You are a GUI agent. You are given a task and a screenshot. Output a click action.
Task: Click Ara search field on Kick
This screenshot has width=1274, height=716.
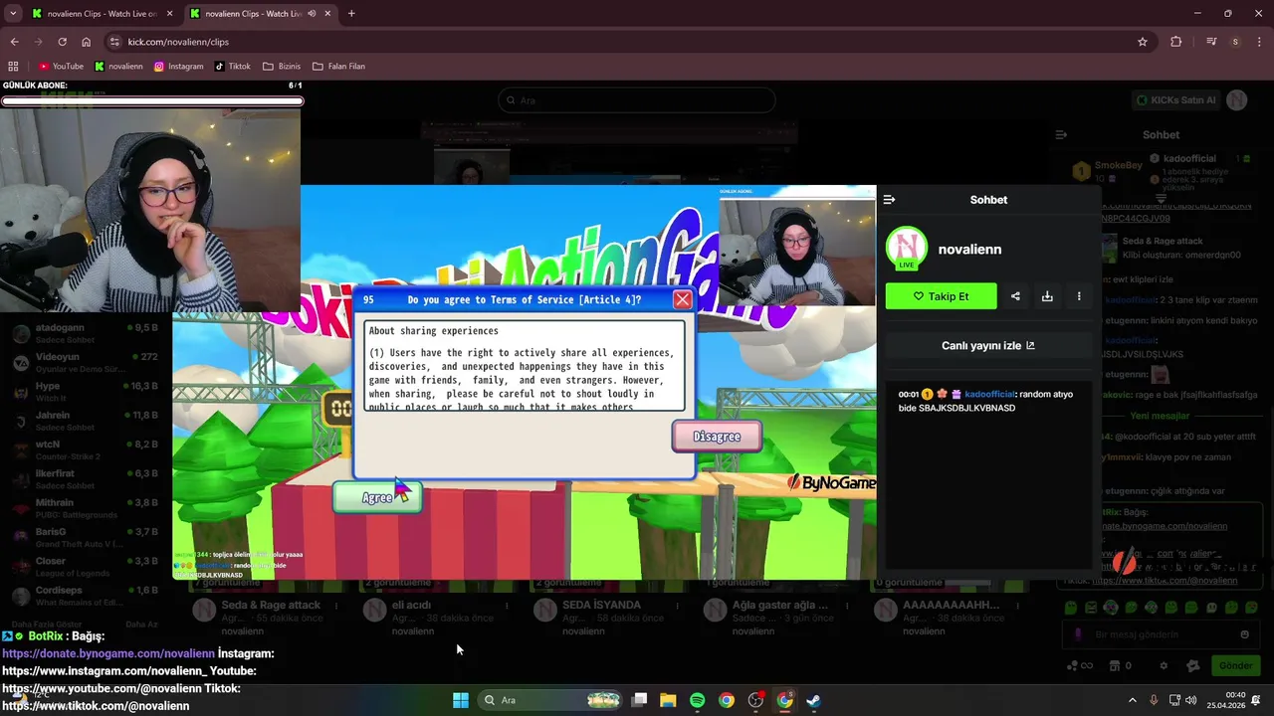tap(637, 100)
